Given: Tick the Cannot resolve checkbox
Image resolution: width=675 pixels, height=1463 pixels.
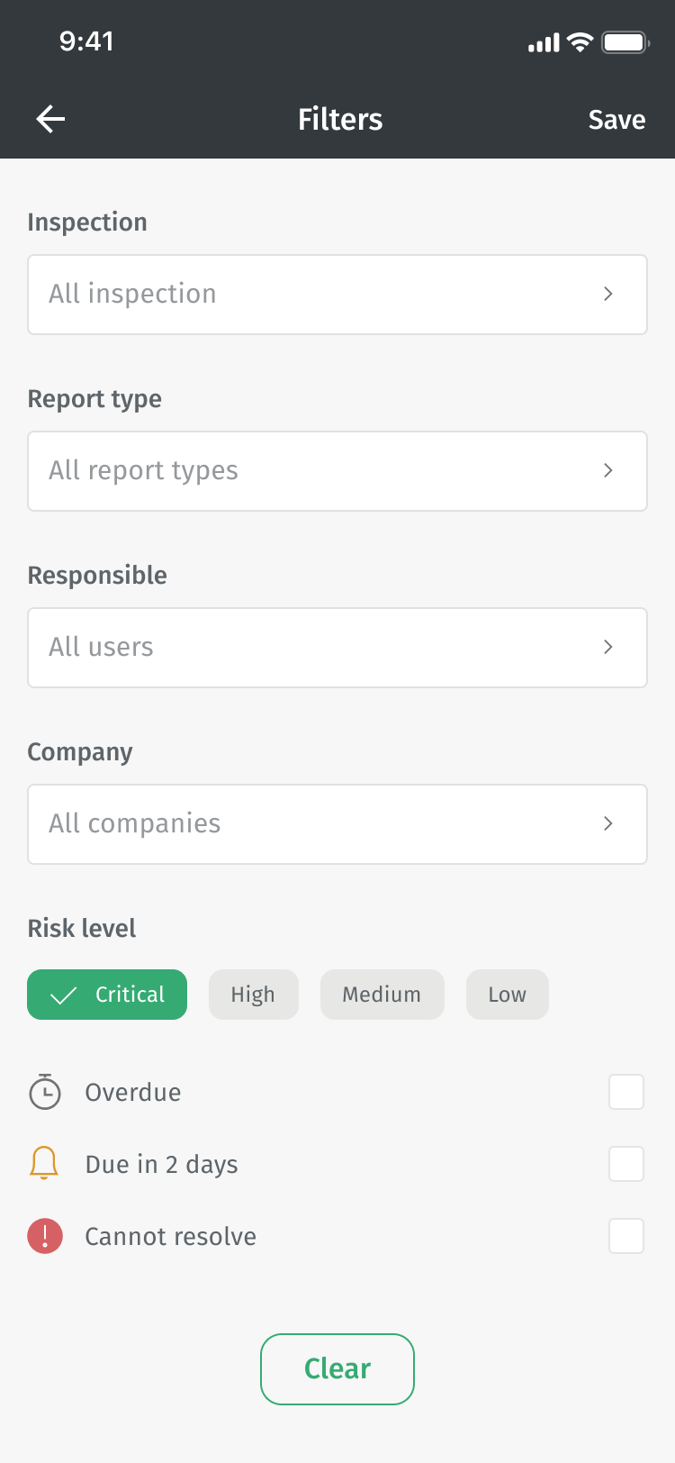Looking at the screenshot, I should 626,1236.
